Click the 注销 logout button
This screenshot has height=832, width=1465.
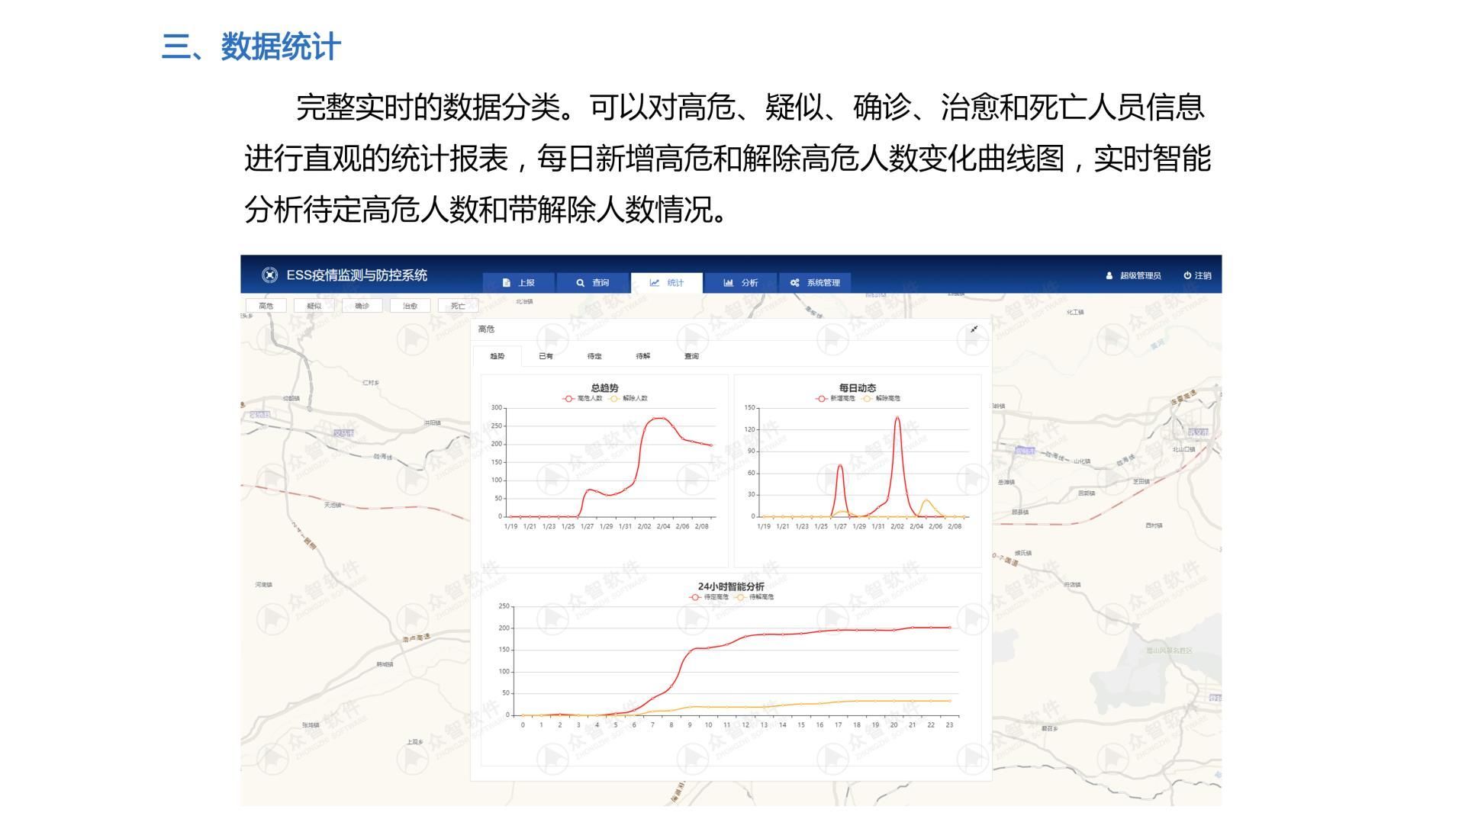tap(1197, 276)
